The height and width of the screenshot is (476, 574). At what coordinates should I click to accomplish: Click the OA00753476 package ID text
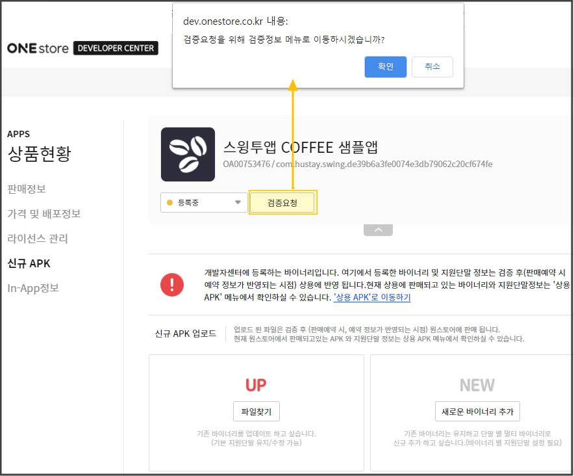(358, 164)
